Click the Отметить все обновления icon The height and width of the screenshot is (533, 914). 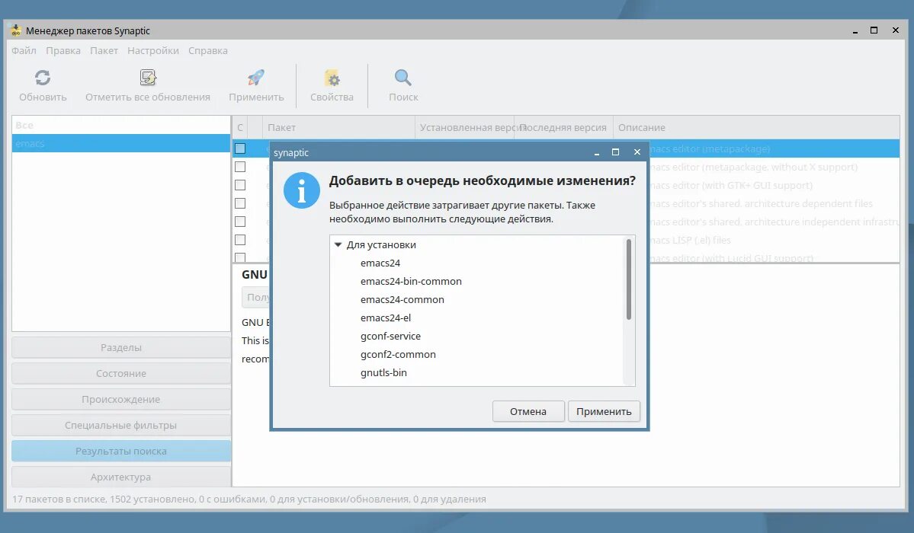click(148, 78)
